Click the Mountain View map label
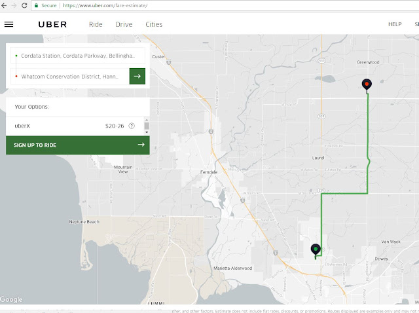The height and width of the screenshot is (313, 419). (x=123, y=169)
